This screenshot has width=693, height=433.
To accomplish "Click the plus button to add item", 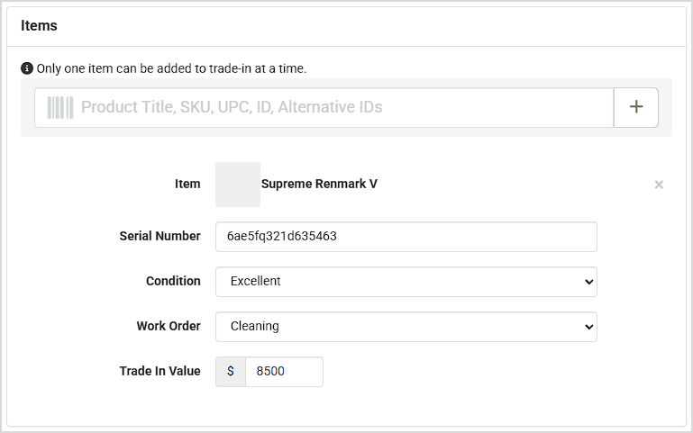I will coord(636,107).
